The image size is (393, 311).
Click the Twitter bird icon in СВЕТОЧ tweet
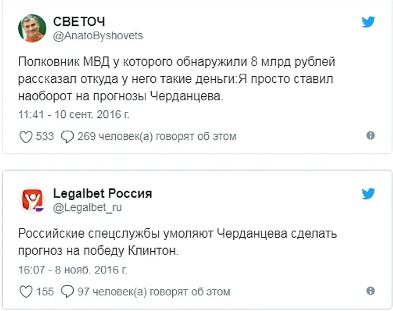click(x=368, y=22)
